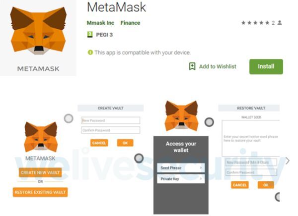Click the New Password field under Create Vault

tap(111, 120)
